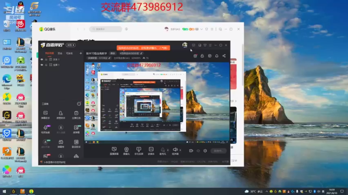This screenshot has width=348, height=195.
Task: Expand the speaker options arrow
Action: (180, 150)
